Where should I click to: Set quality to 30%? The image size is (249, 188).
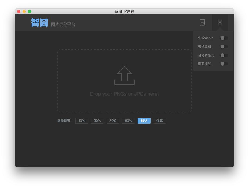click(97, 121)
